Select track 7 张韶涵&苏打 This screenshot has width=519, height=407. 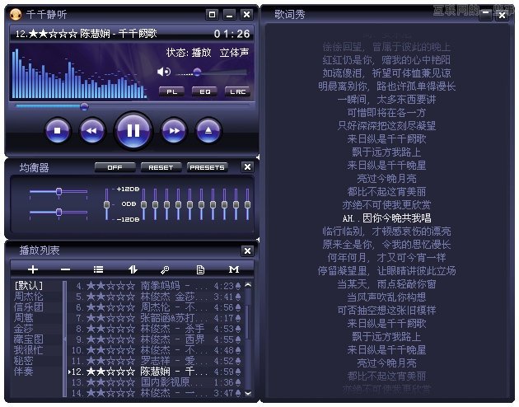click(156, 318)
